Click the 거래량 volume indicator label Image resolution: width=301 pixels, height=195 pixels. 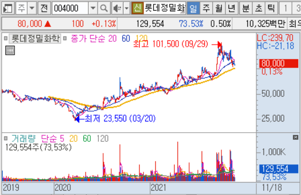click(24, 139)
